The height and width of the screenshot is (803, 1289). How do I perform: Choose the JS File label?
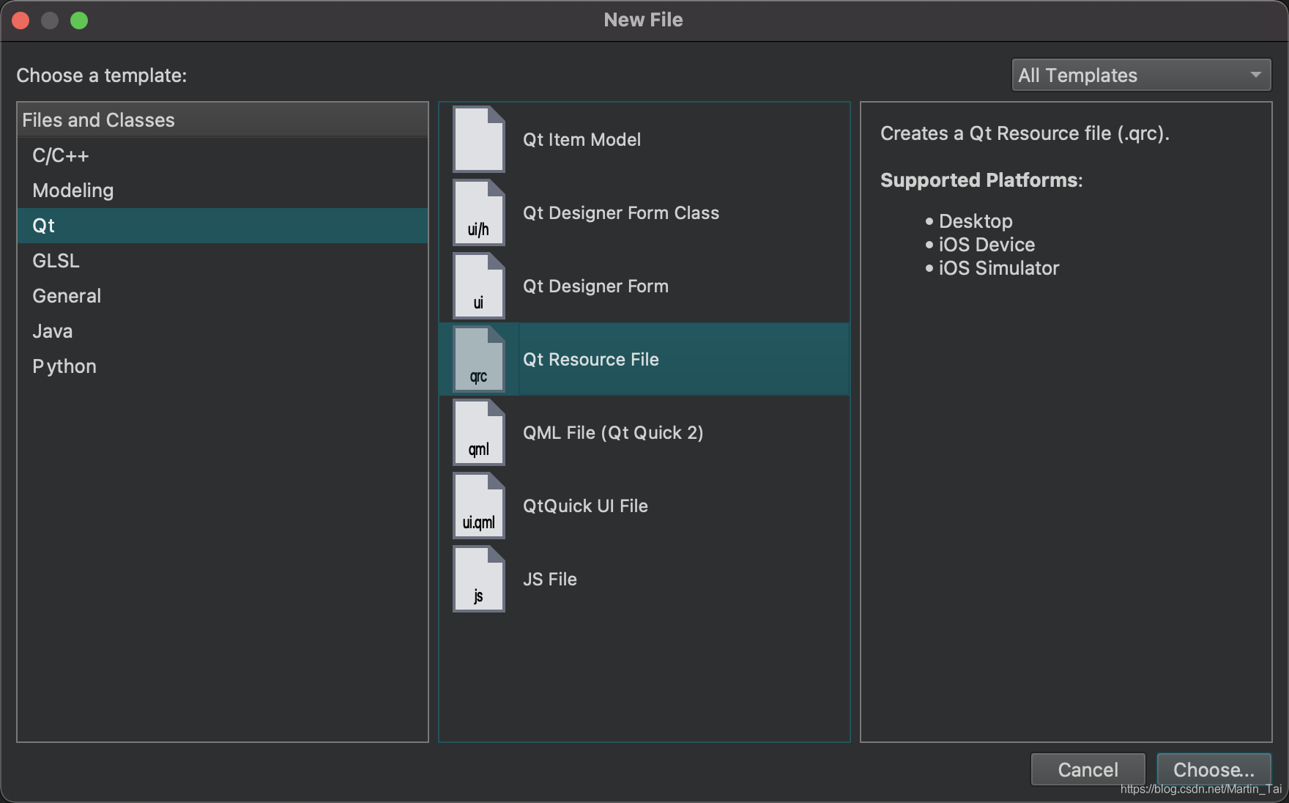[x=550, y=579]
